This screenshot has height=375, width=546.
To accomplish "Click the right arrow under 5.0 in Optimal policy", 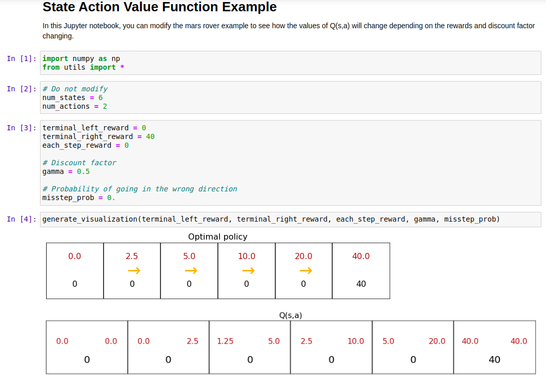I will [191, 270].
